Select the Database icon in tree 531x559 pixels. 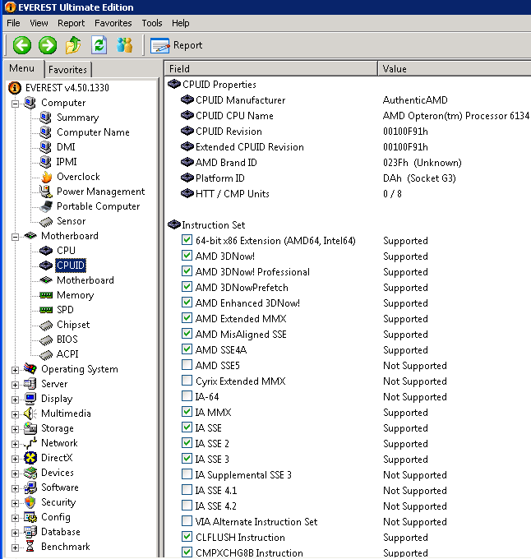tap(30, 532)
